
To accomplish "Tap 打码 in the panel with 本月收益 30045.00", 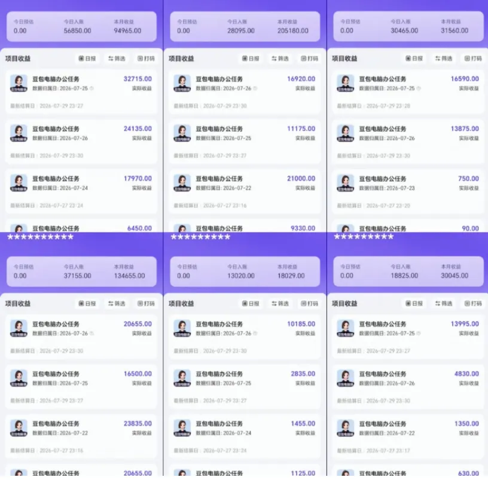I will (472, 304).
